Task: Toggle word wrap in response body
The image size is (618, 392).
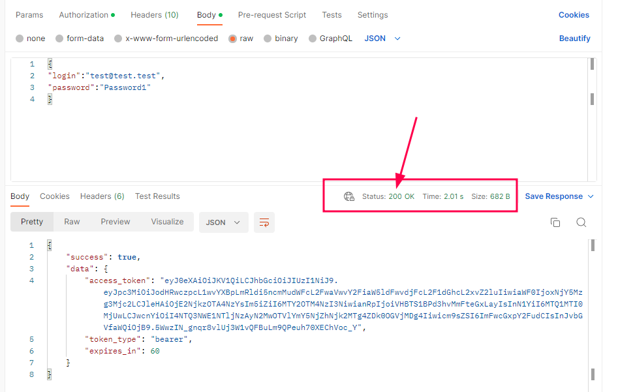Action: click(x=264, y=222)
